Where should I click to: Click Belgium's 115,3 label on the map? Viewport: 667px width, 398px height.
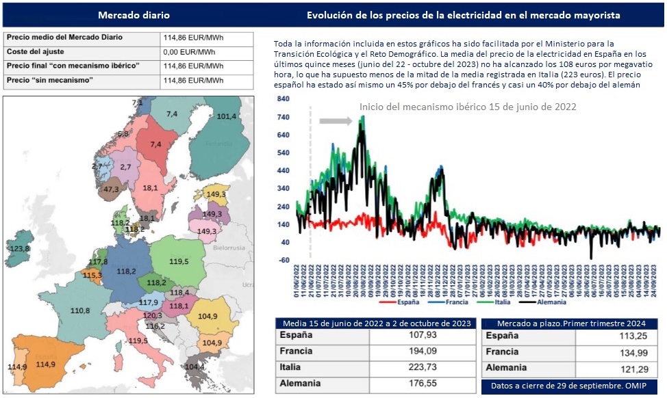click(92, 275)
